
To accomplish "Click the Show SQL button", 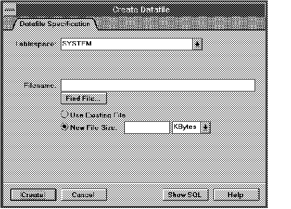I will click(185, 195).
